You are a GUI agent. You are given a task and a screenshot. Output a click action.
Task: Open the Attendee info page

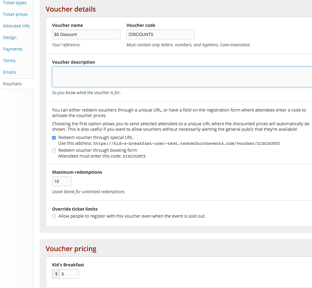pyautogui.click(x=16, y=26)
